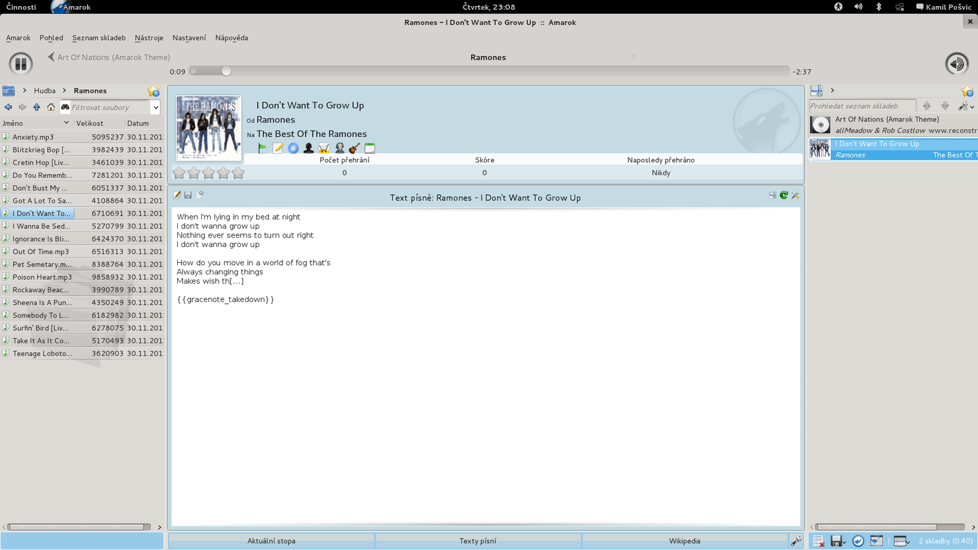Click the guitar genre icon
Viewport: 978px width, 550px height.
(x=355, y=148)
